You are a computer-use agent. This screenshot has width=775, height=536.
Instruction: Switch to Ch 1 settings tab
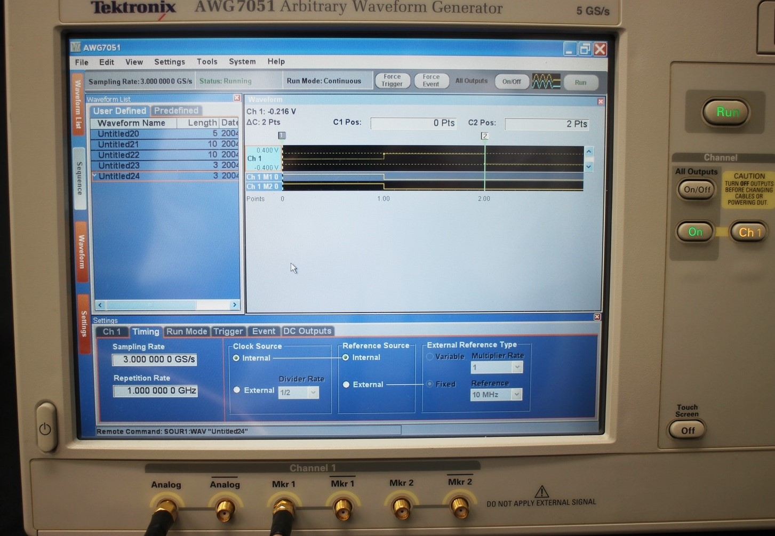coord(111,332)
